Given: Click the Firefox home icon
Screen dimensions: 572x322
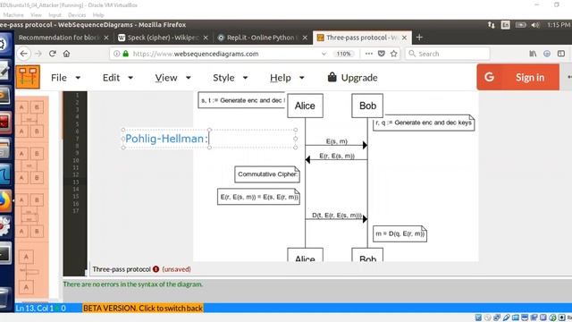Looking at the screenshot, I should point(66,54).
